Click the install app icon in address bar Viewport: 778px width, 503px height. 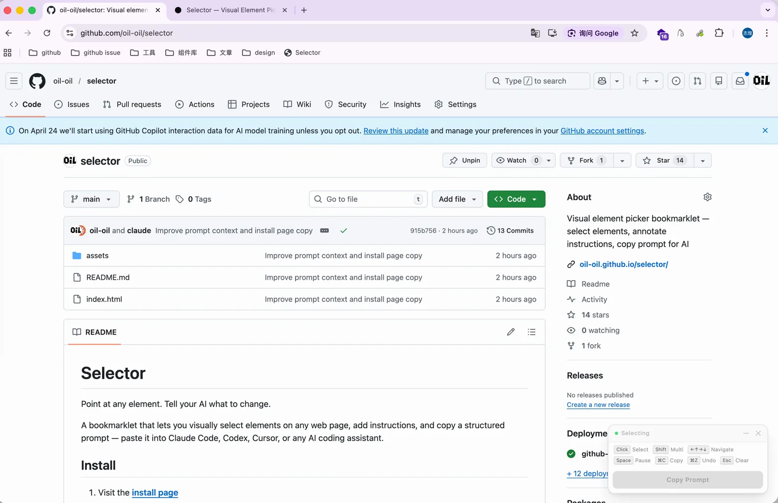coord(552,33)
